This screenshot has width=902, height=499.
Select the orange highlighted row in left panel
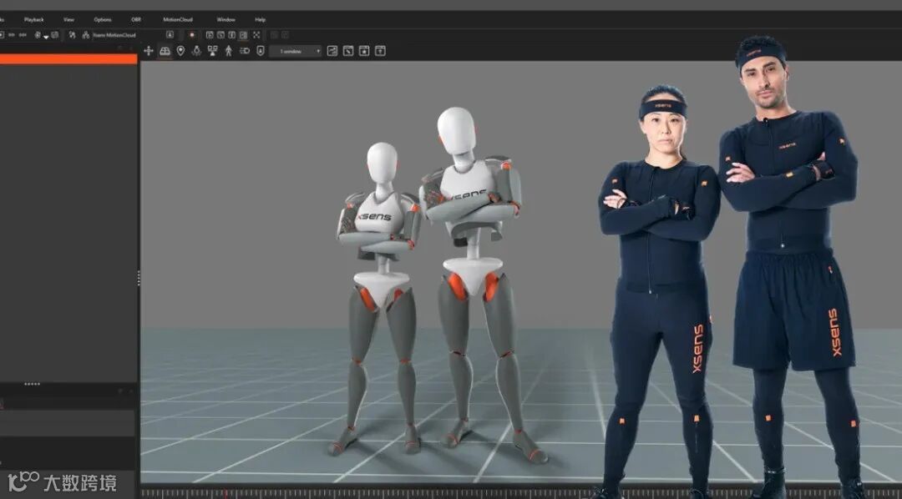pos(68,59)
